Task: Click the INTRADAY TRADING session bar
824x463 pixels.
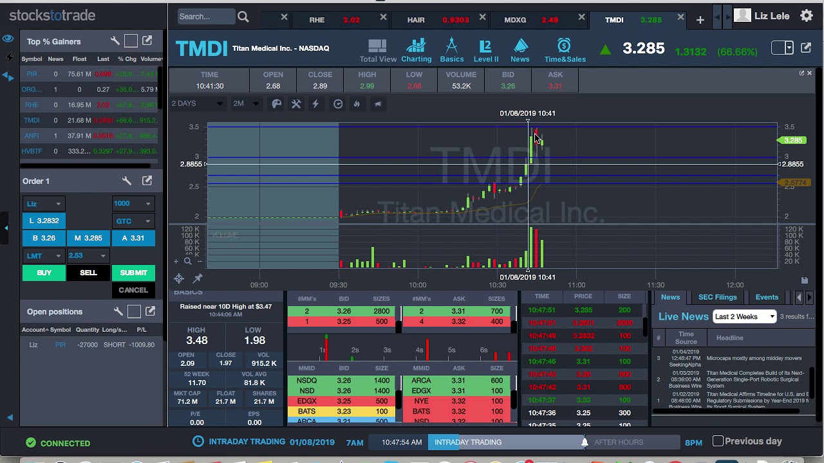Action: click(x=506, y=442)
